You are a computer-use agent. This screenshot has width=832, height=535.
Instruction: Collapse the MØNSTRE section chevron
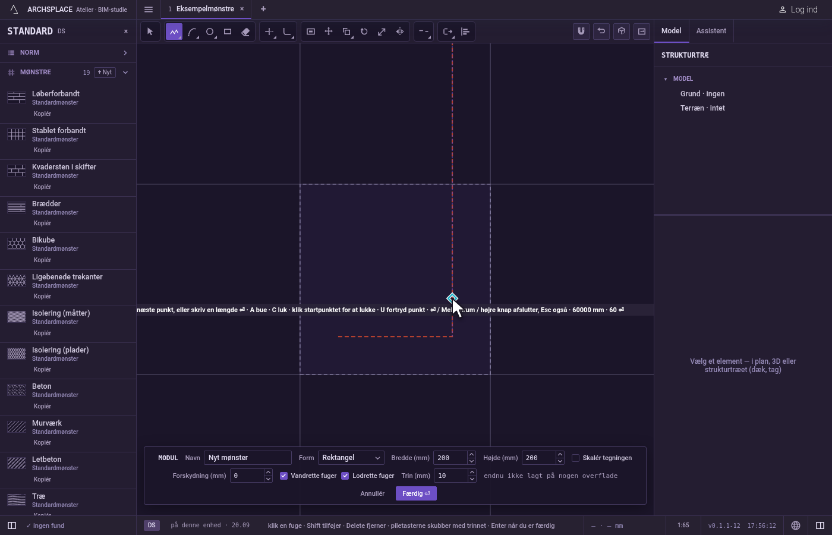click(125, 73)
